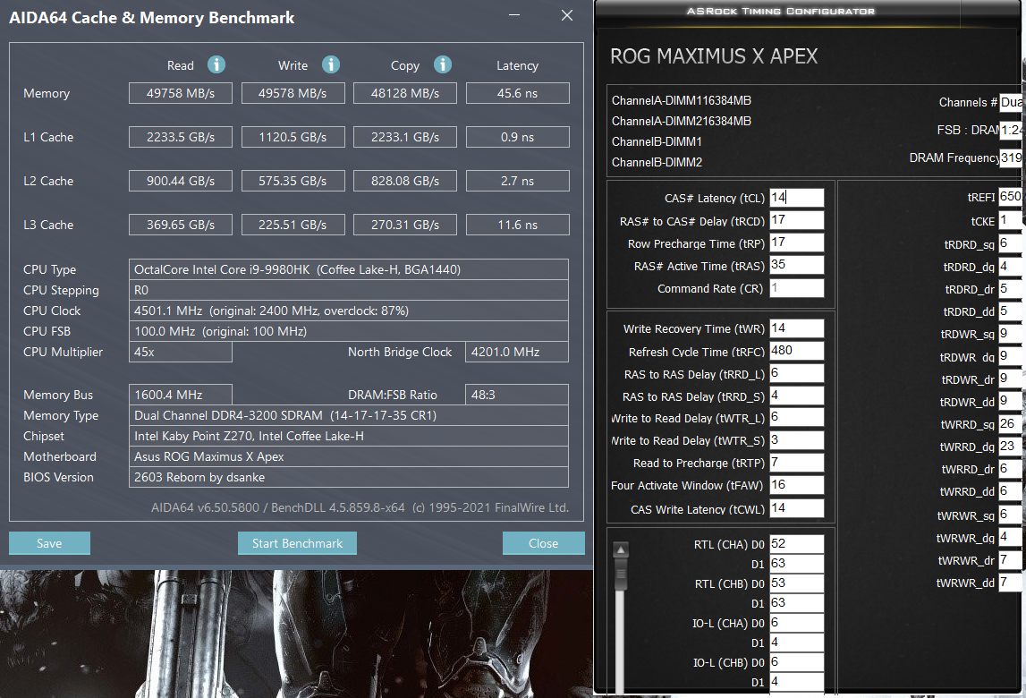
Task: Click the Close button in AIDA64
Action: tap(543, 543)
